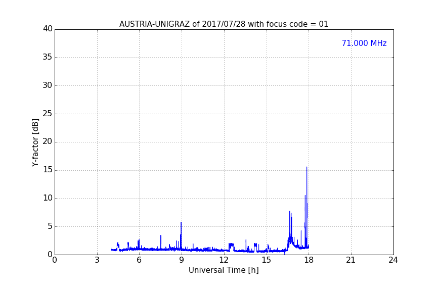
Task: Click the x-axis tick label 12
Action: [x=224, y=260]
